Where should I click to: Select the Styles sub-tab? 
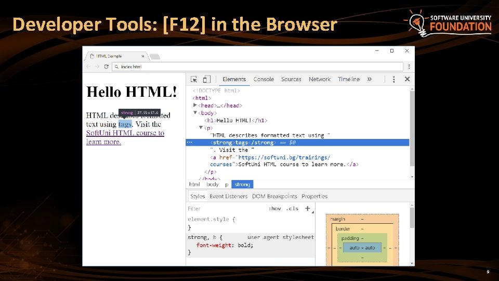pyautogui.click(x=198, y=196)
